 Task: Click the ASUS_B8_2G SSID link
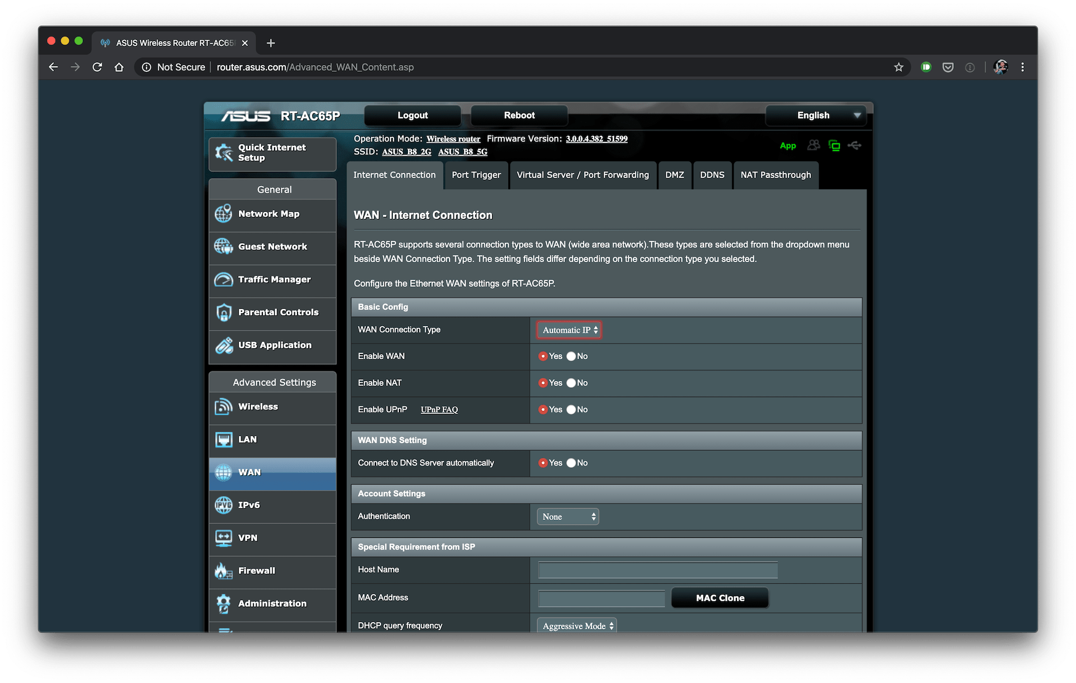click(407, 152)
